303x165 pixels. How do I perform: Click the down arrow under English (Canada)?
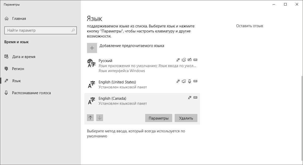[x=100, y=118]
